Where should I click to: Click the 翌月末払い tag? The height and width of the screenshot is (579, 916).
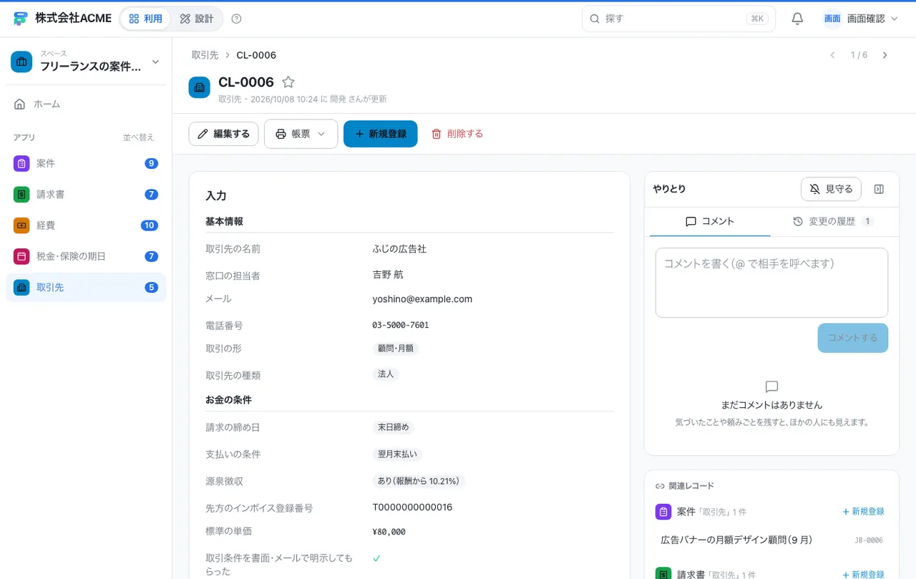(x=397, y=454)
